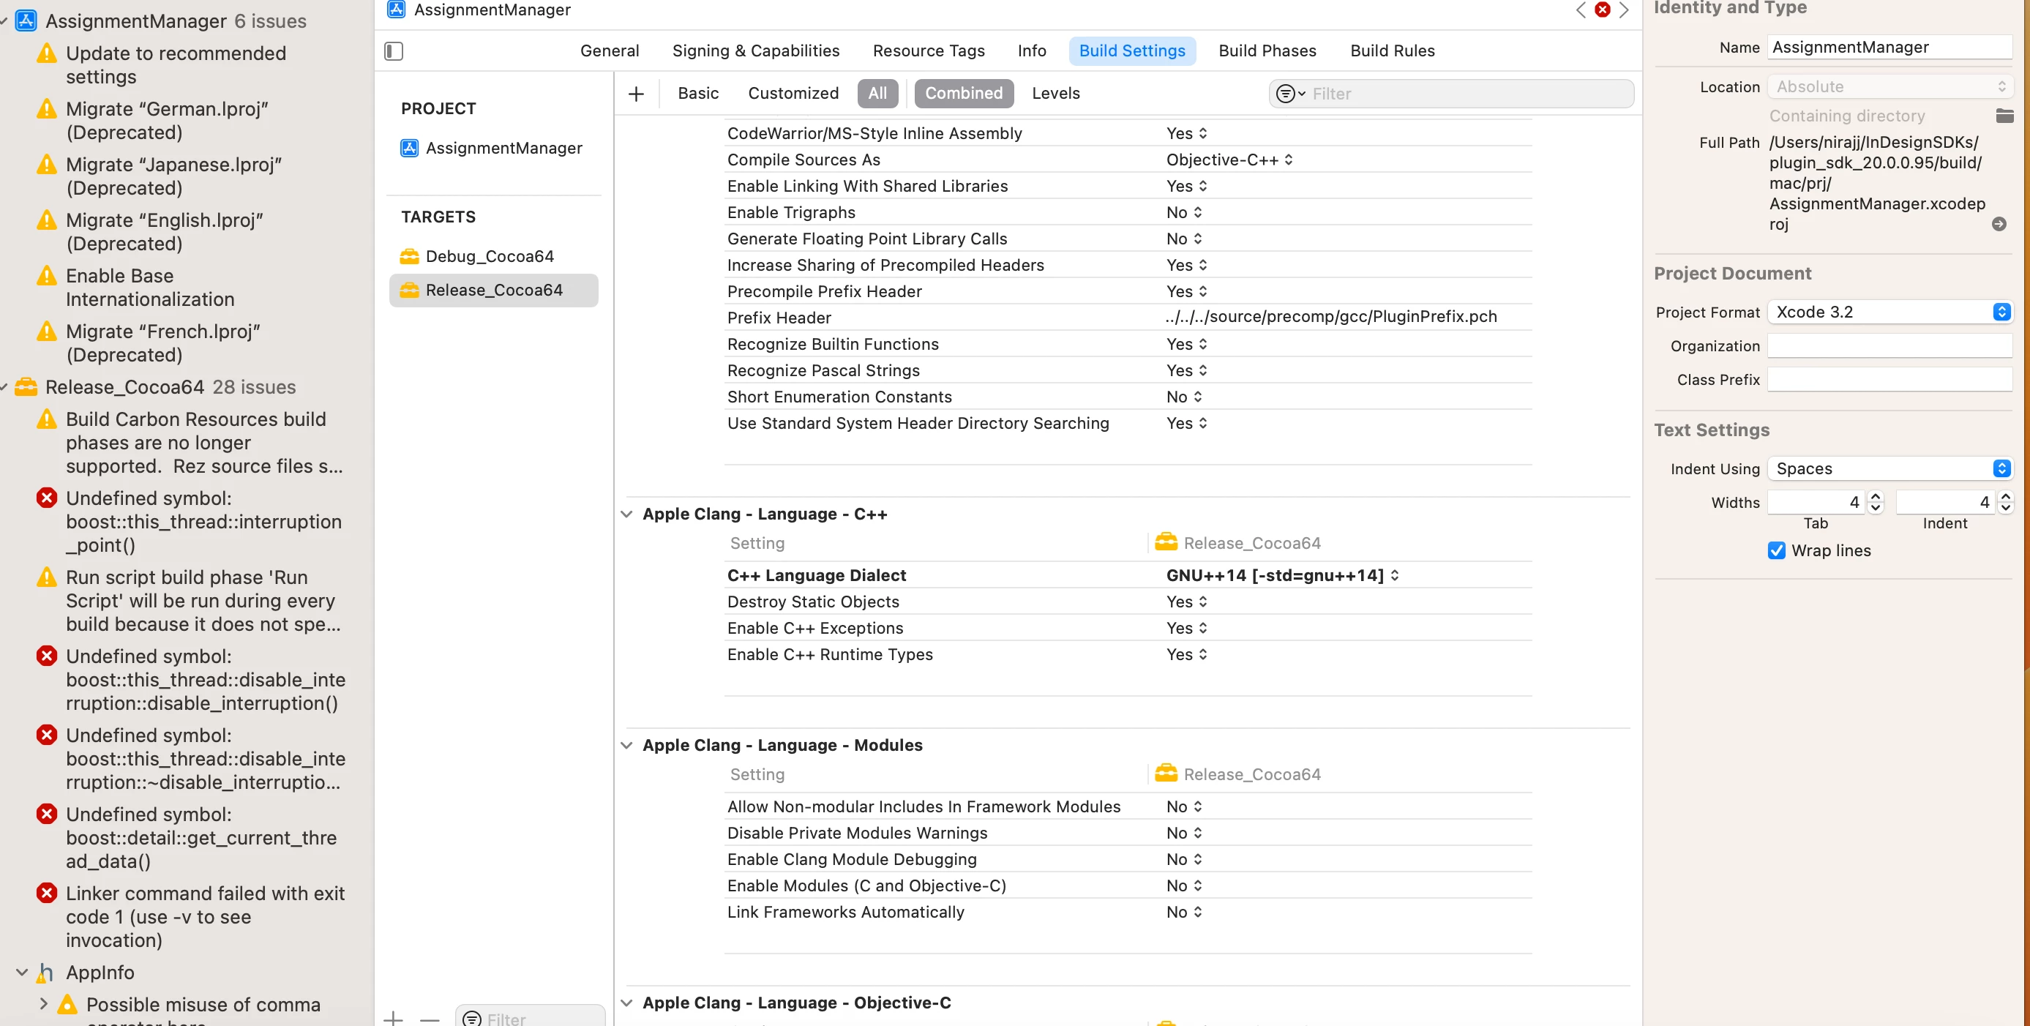Image resolution: width=2030 pixels, height=1026 pixels.
Task: Click the add build setting plus icon
Action: tap(636, 94)
